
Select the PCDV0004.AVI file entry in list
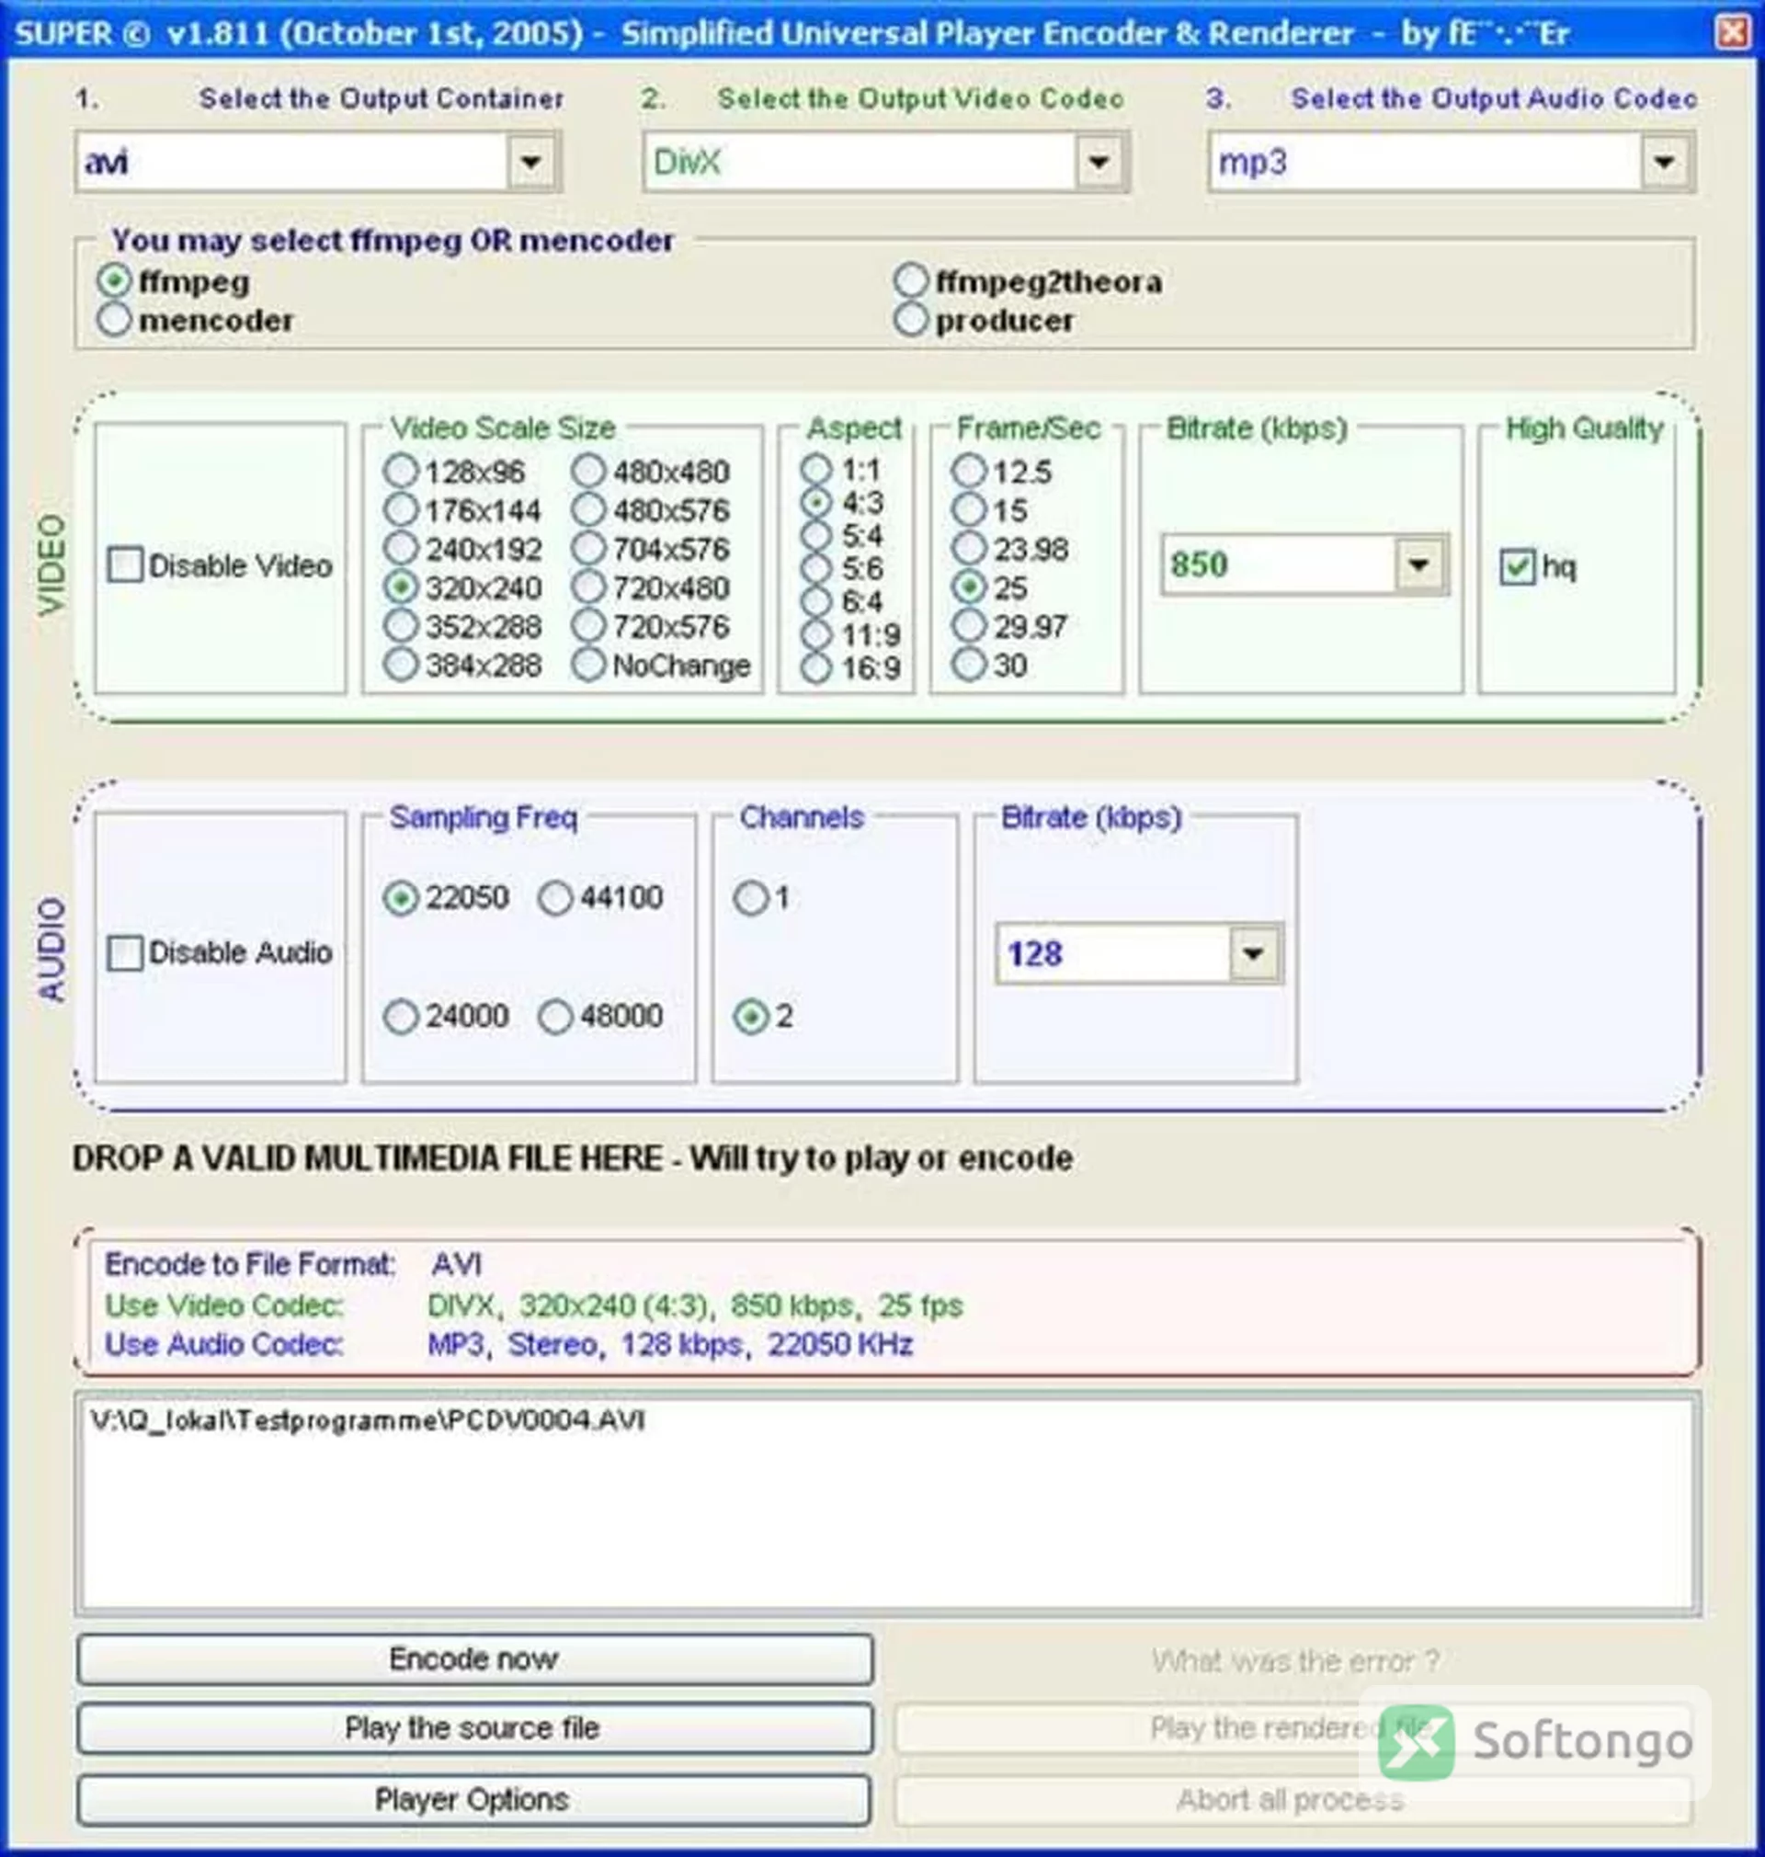tap(368, 1419)
